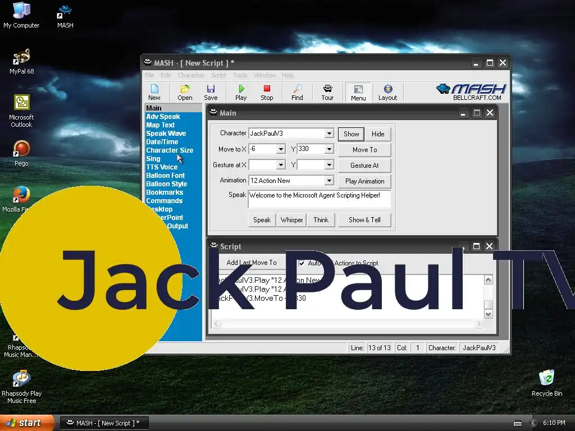Screen dimensions: 575x431
Task: Select Bookmarks in the side menu
Action: 165,192
